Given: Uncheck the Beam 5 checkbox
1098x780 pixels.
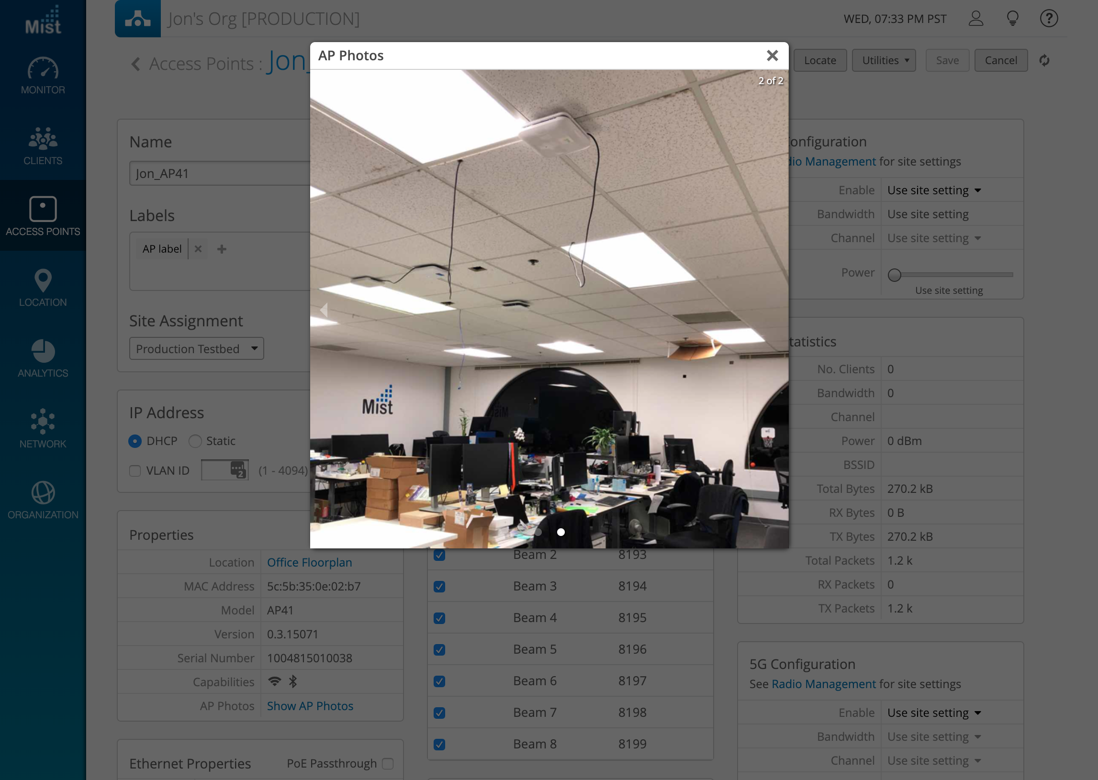Looking at the screenshot, I should 439,650.
